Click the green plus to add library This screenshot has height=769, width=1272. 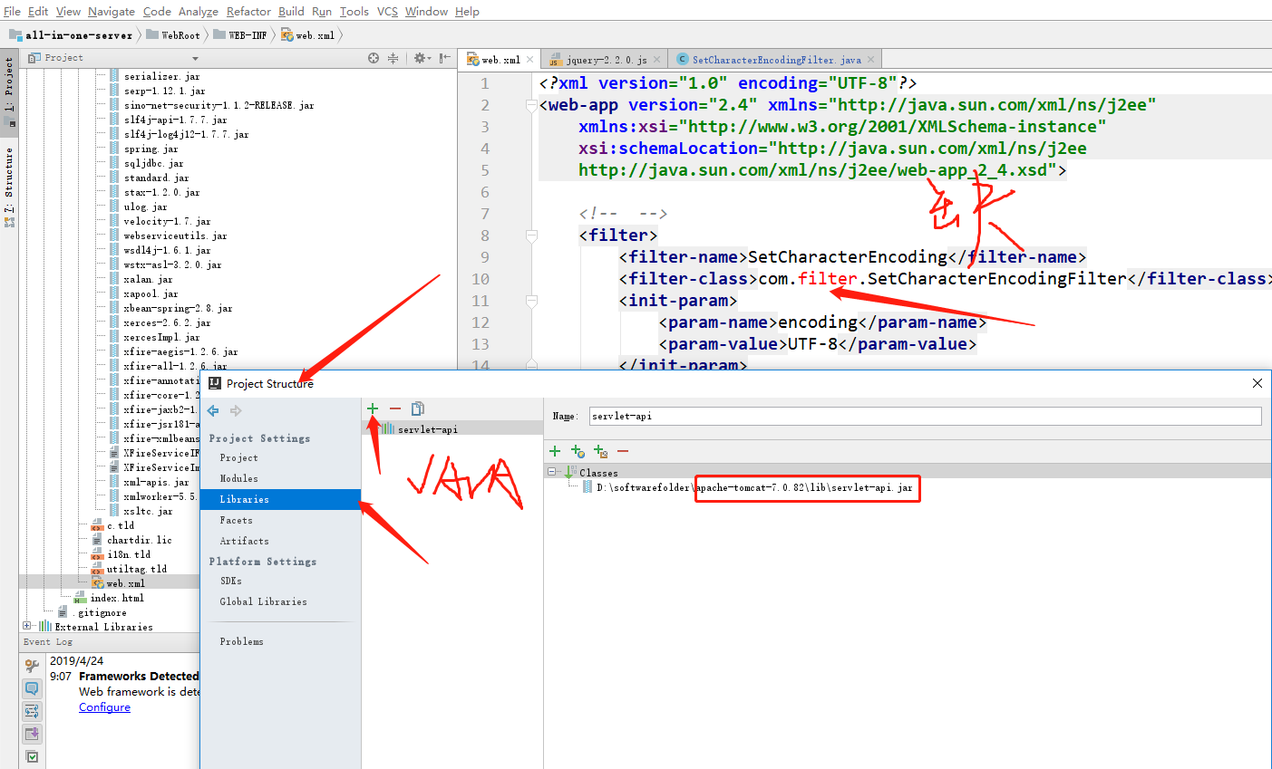pyautogui.click(x=372, y=409)
